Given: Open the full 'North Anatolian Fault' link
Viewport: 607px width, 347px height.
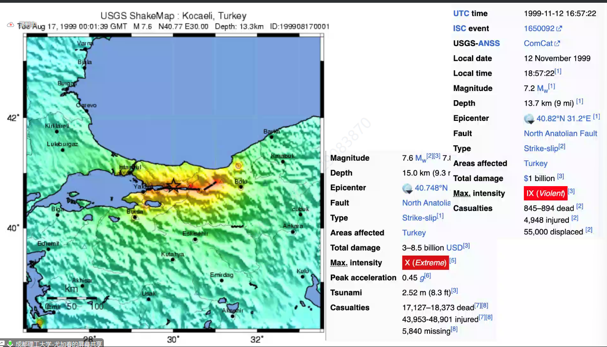Looking at the screenshot, I should click(561, 133).
